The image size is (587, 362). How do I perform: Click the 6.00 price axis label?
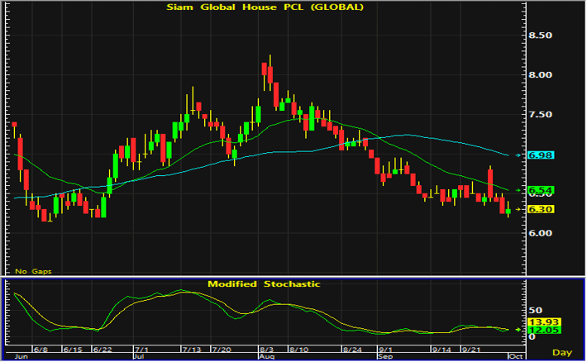pos(540,233)
